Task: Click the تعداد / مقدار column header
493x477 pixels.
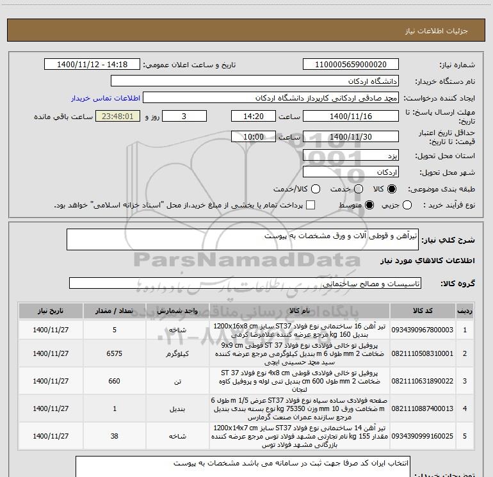Action: pos(114,311)
